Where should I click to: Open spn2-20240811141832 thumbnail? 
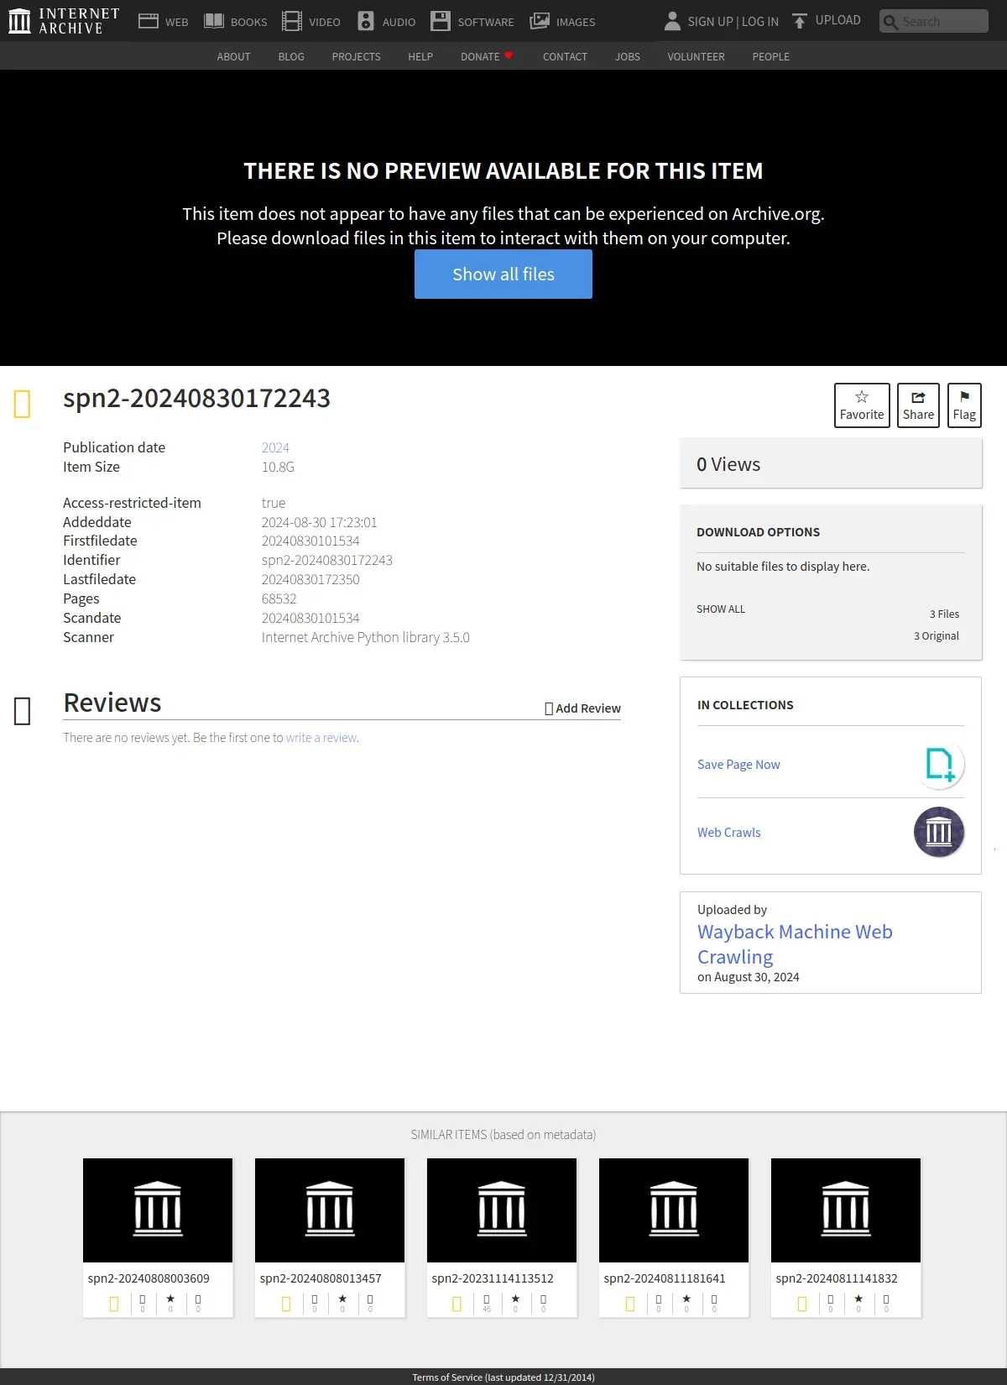point(846,1210)
